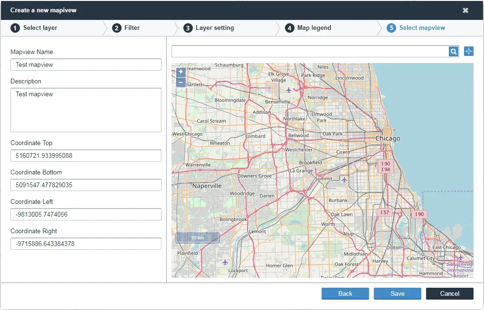Click the Wheaton label on the map
Screen dimensions: 484x310
[x=220, y=143]
